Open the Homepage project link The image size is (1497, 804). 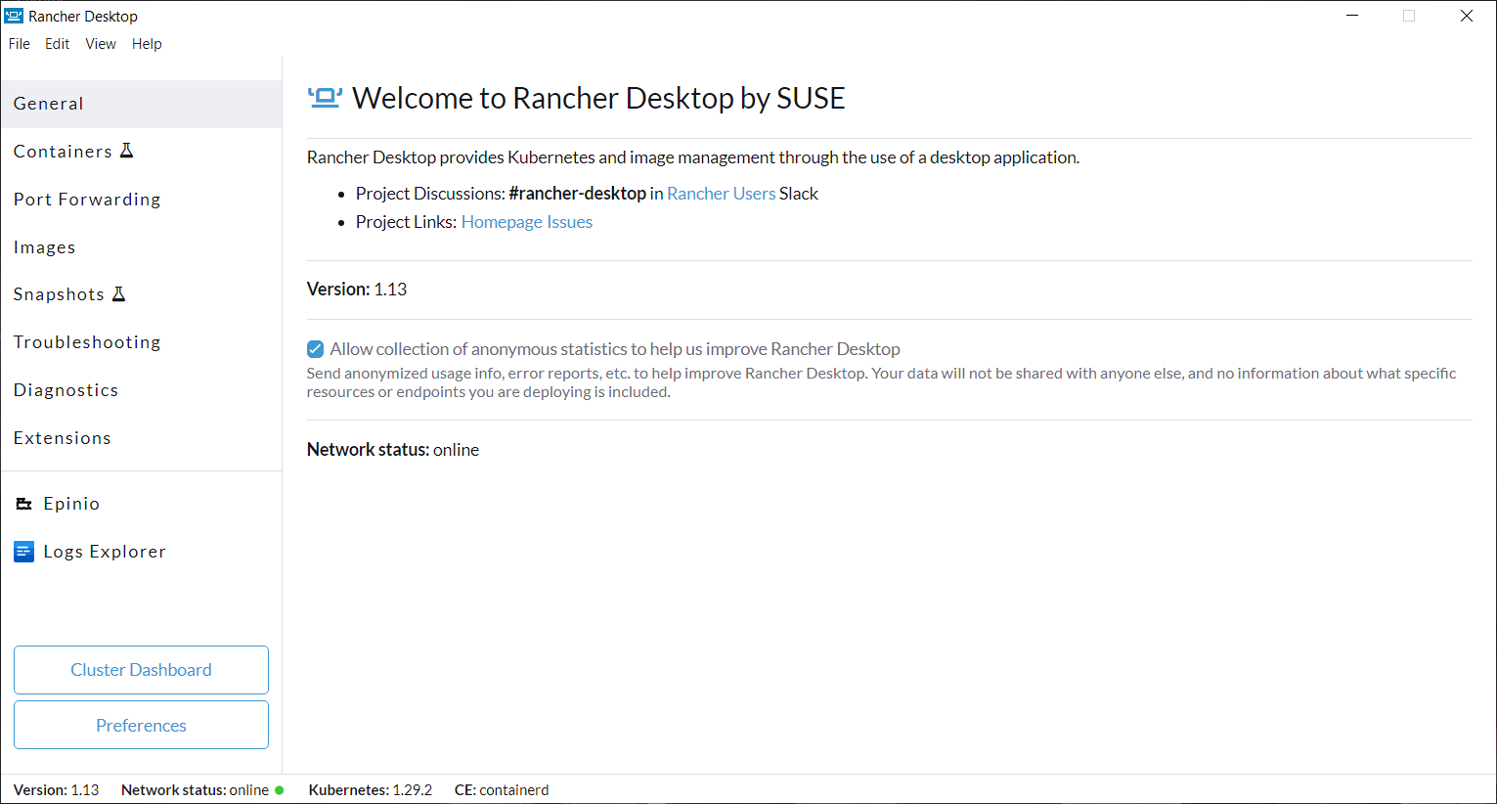[502, 222]
